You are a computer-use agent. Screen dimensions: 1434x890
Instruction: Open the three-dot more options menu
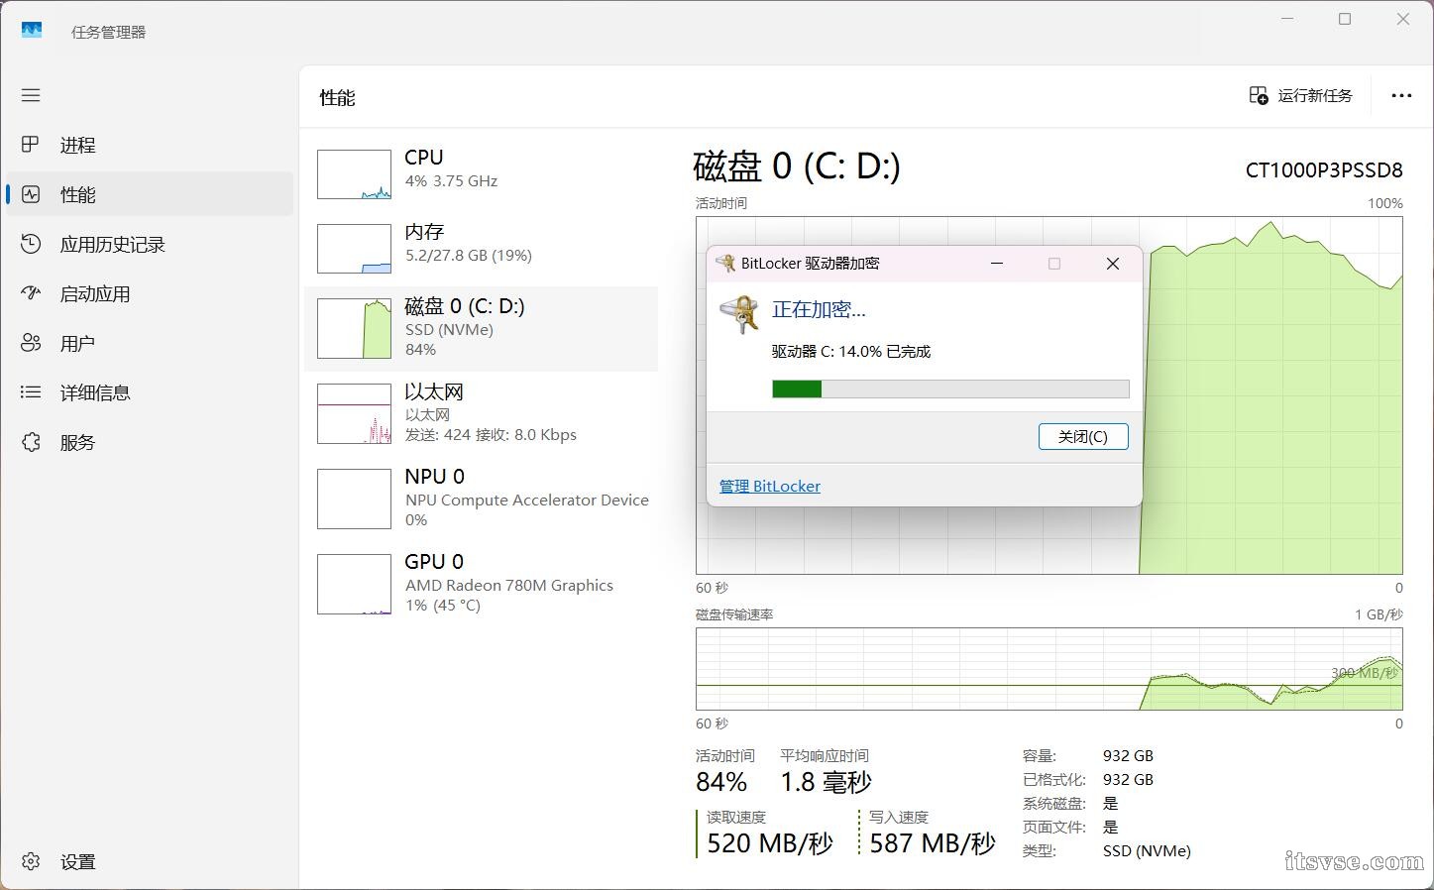pyautogui.click(x=1401, y=95)
